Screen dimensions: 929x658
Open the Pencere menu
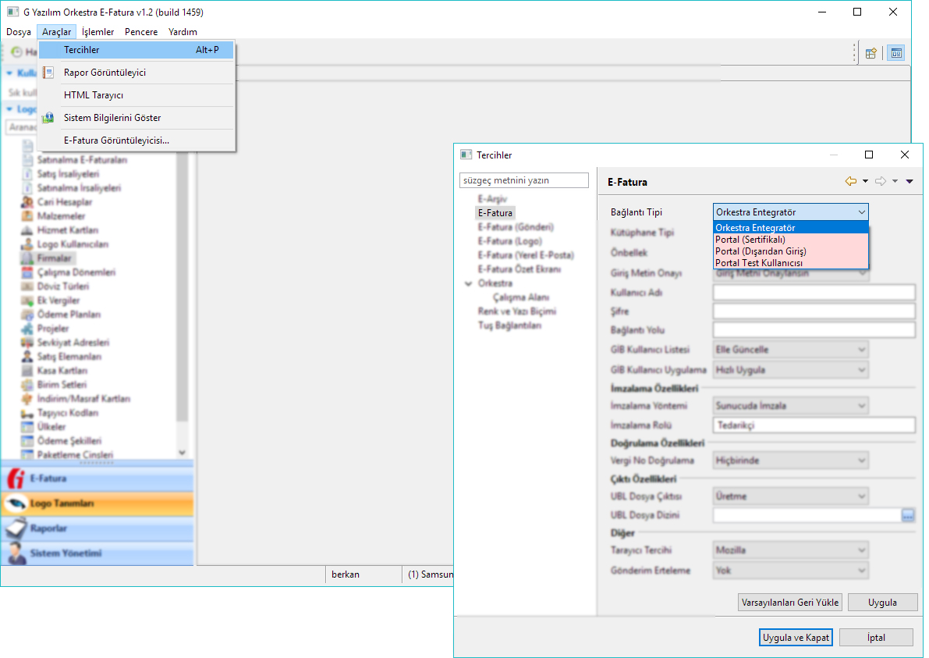pyautogui.click(x=141, y=32)
